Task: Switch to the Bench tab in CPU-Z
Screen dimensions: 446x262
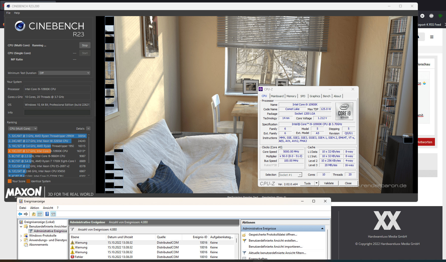Action: (327, 96)
